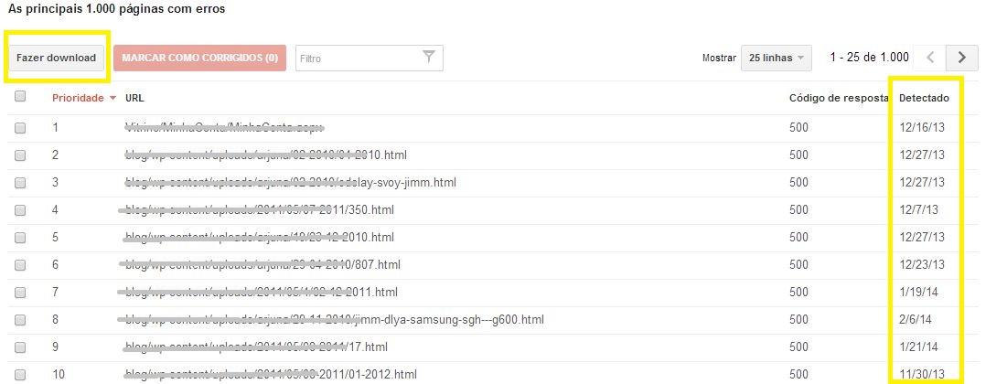This screenshot has width=1007, height=384.
Task: Click the URL column header
Action: [x=134, y=98]
